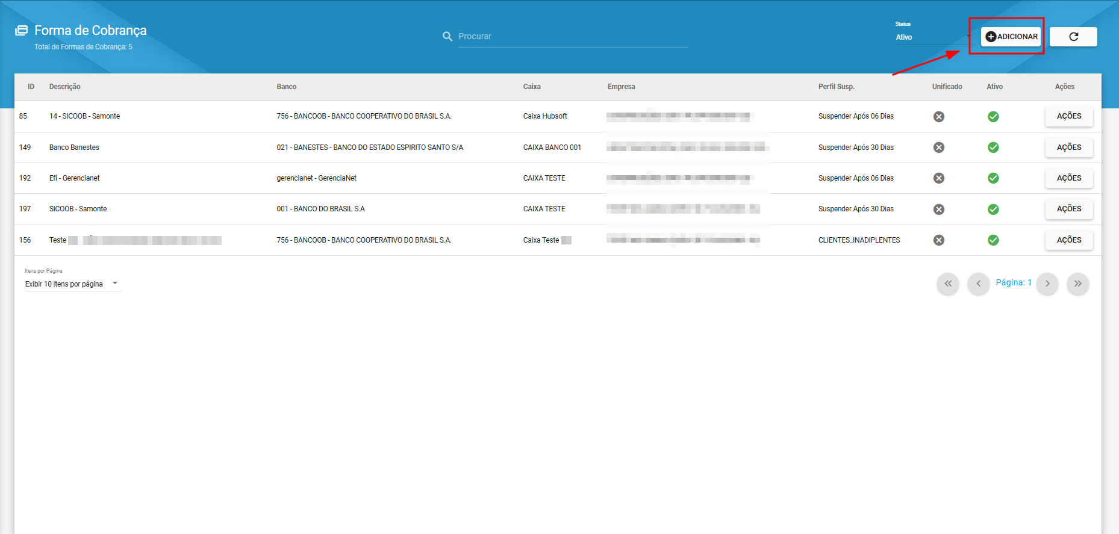Select bank gerencianet - GerenciaNet cell
This screenshot has width=1119, height=534.
click(316, 178)
